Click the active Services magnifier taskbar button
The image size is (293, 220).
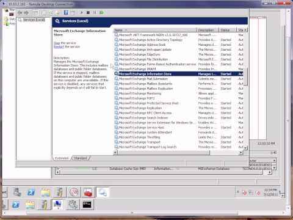[x=103, y=192]
